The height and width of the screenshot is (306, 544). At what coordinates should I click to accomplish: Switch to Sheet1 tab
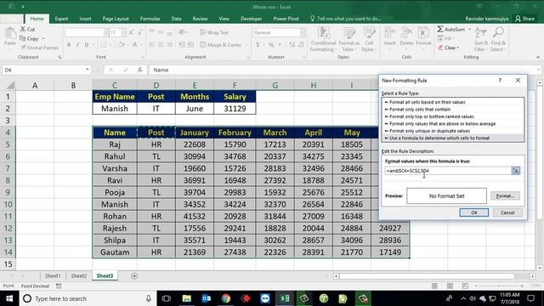pyautogui.click(x=53, y=275)
